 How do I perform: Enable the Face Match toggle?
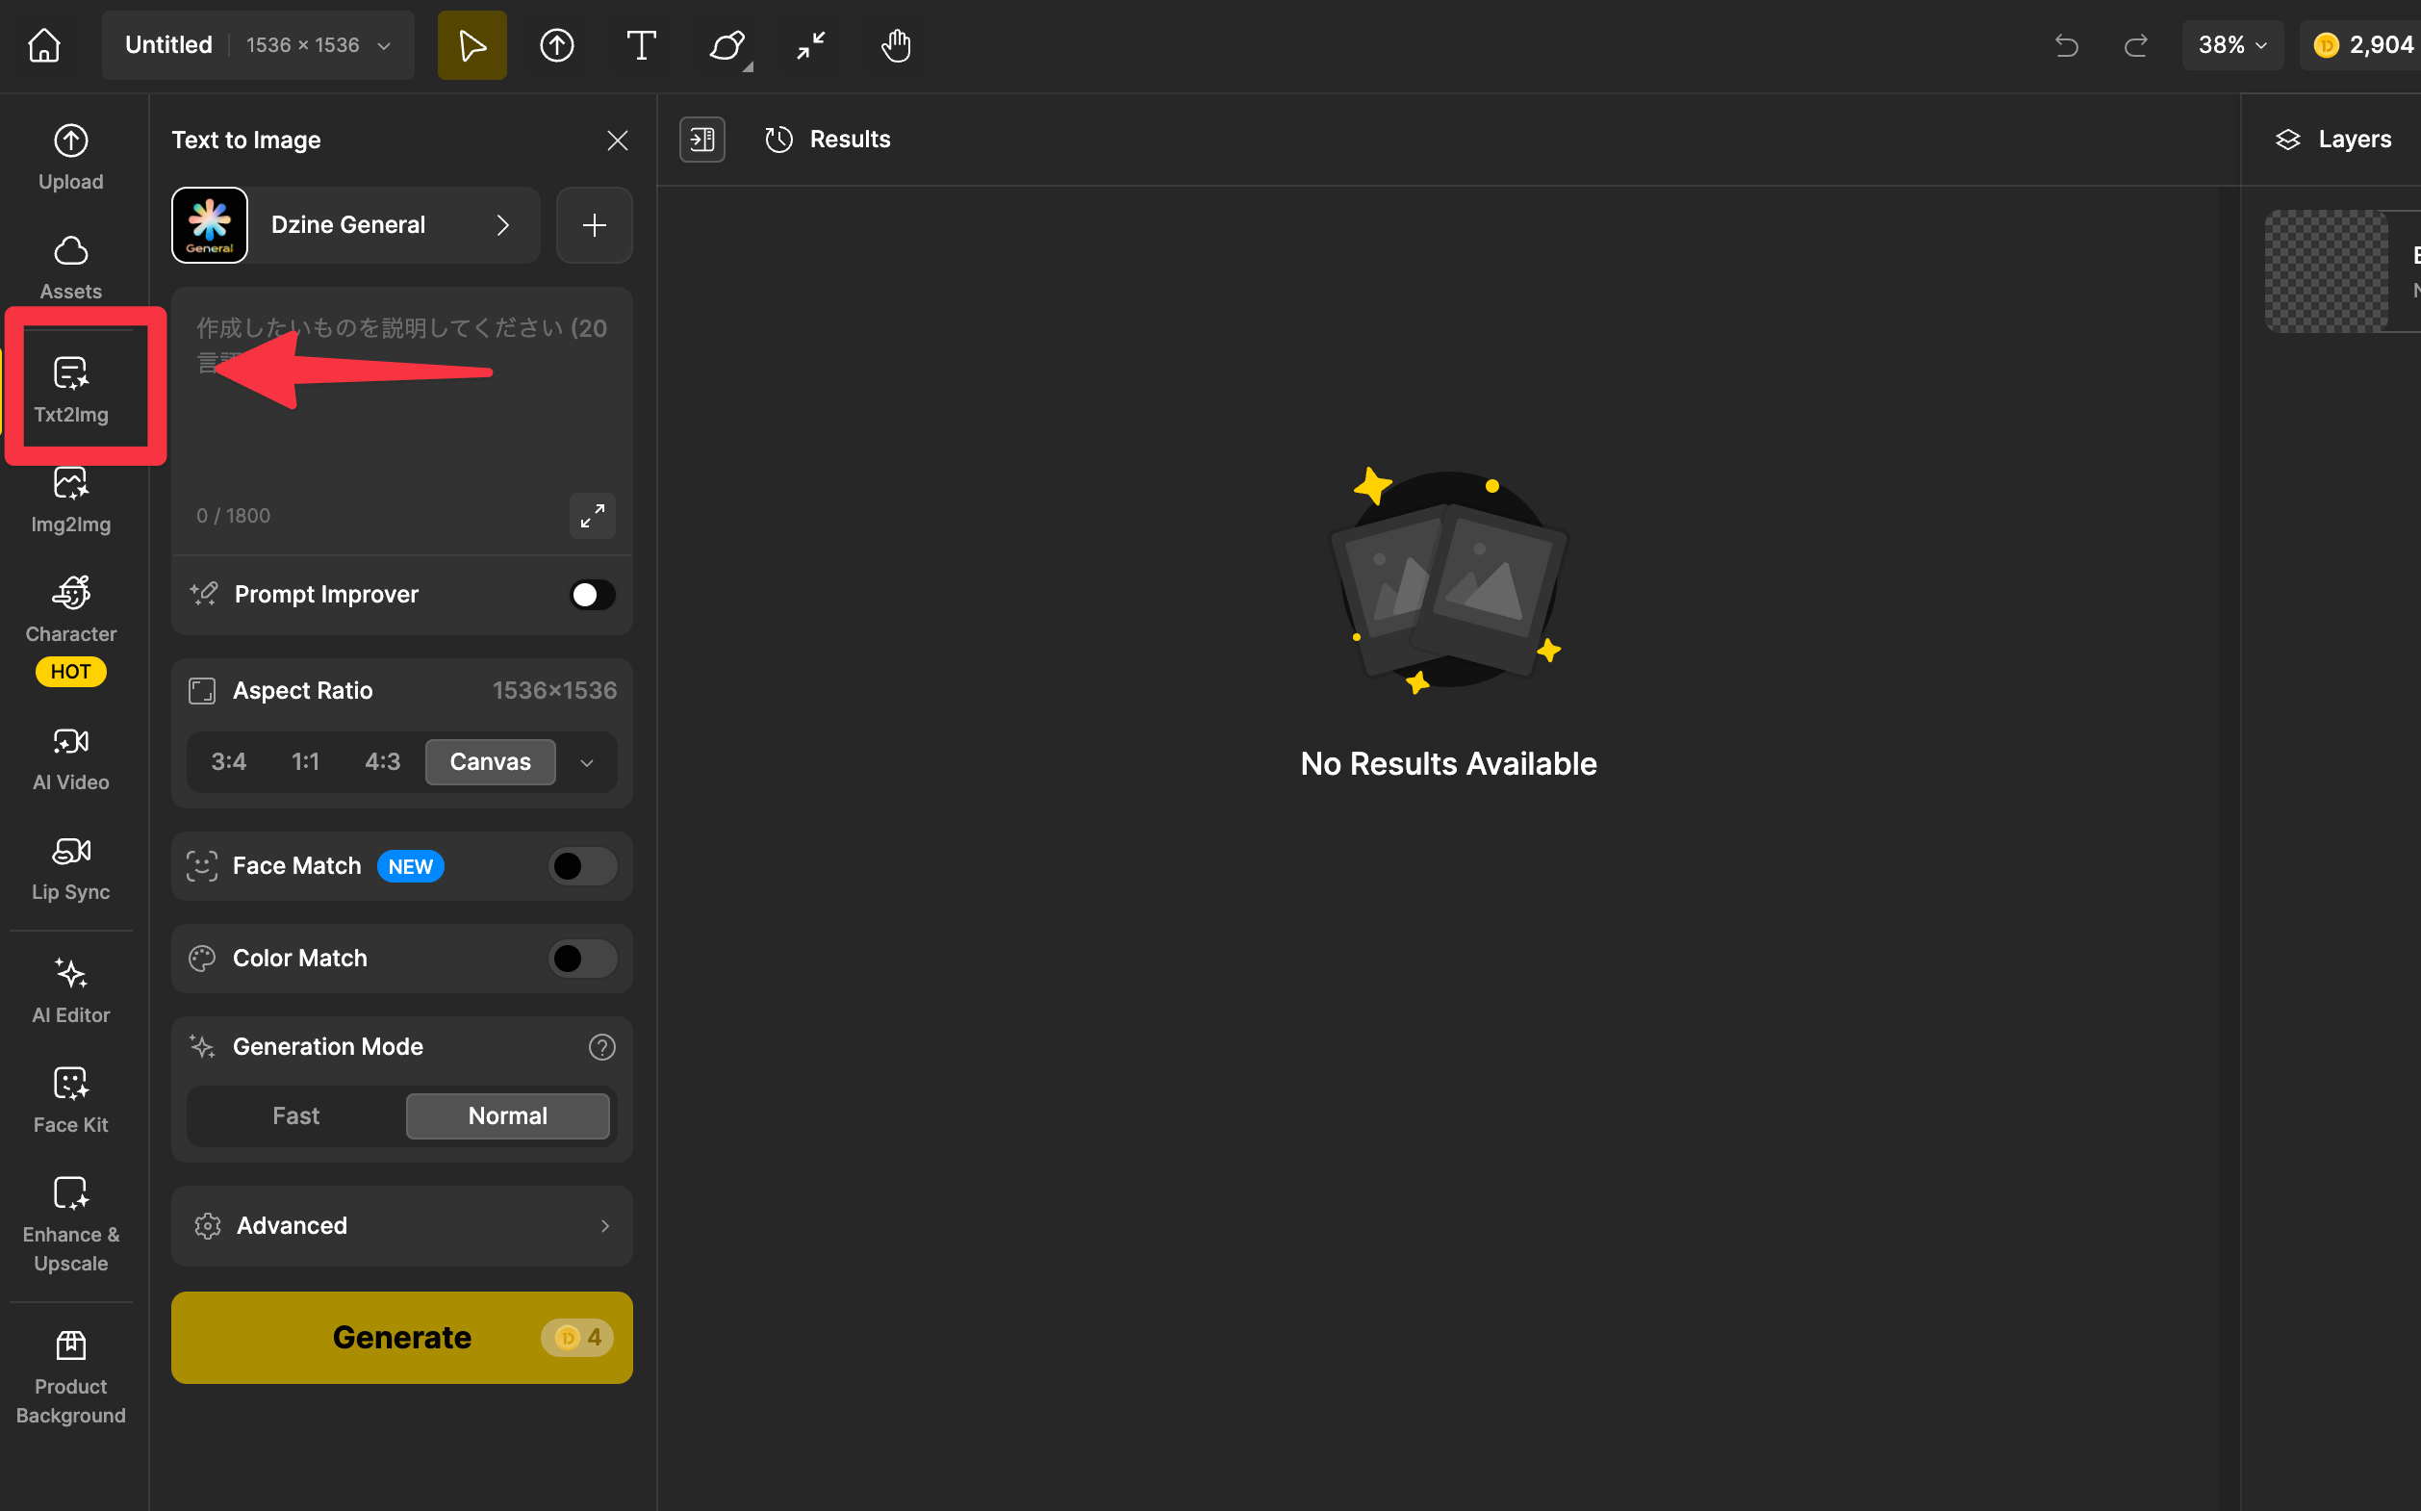coord(581,865)
